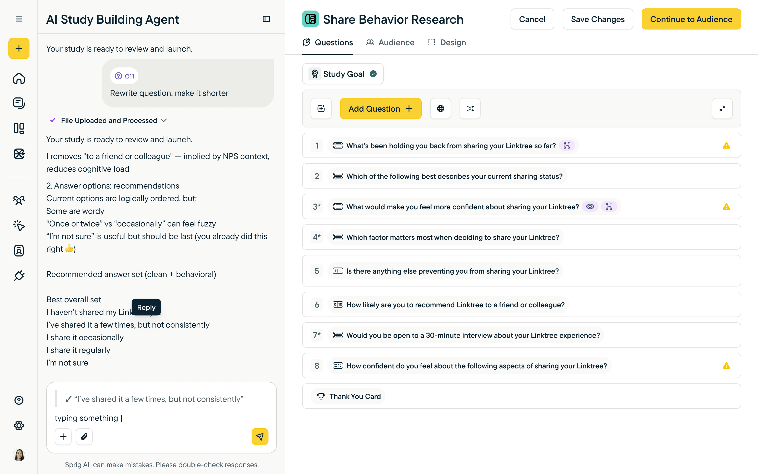Image resolution: width=758 pixels, height=474 pixels.
Task: Attach a file with the paperclip
Action: (84, 437)
